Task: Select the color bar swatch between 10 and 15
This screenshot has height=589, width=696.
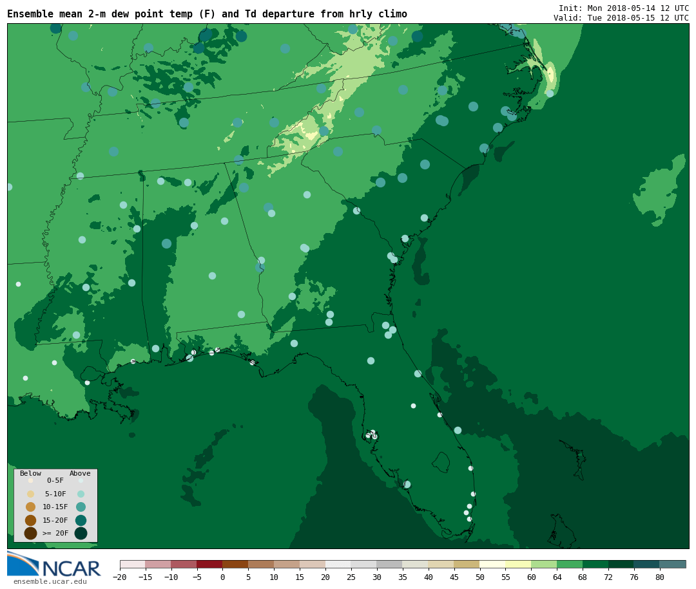Action: (287, 564)
